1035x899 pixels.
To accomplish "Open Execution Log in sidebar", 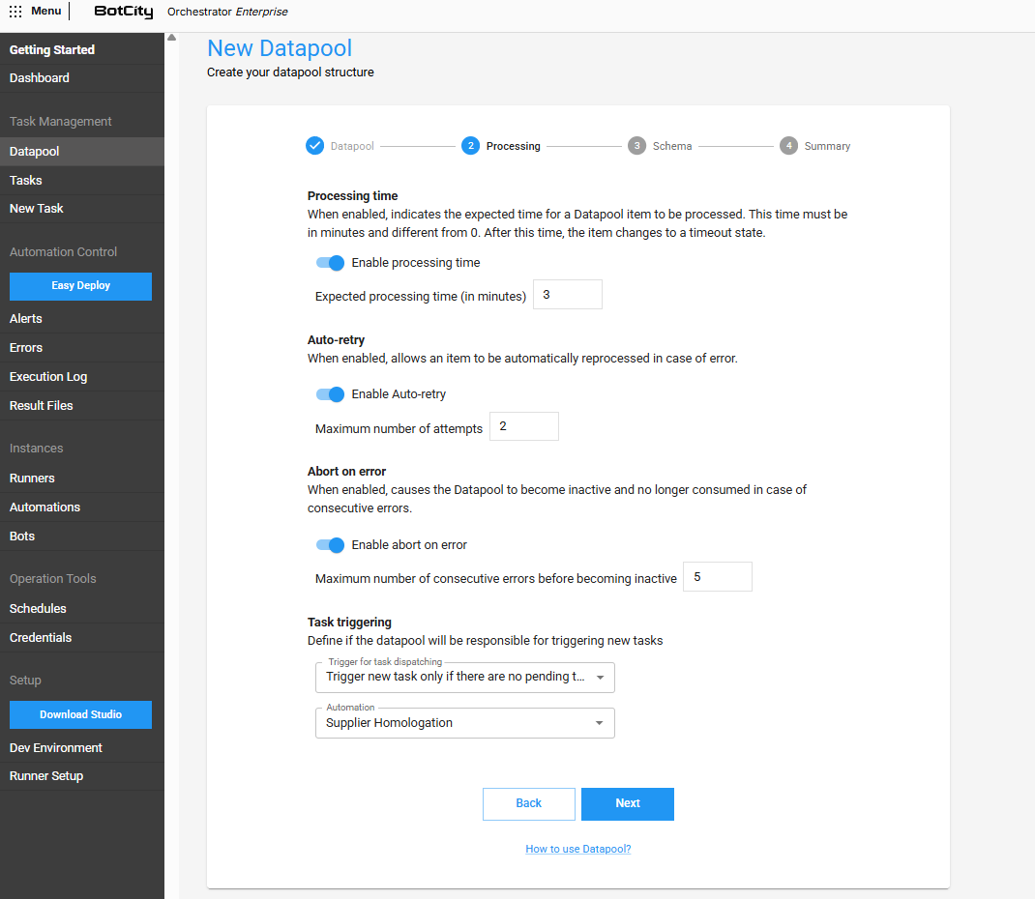I will [48, 377].
